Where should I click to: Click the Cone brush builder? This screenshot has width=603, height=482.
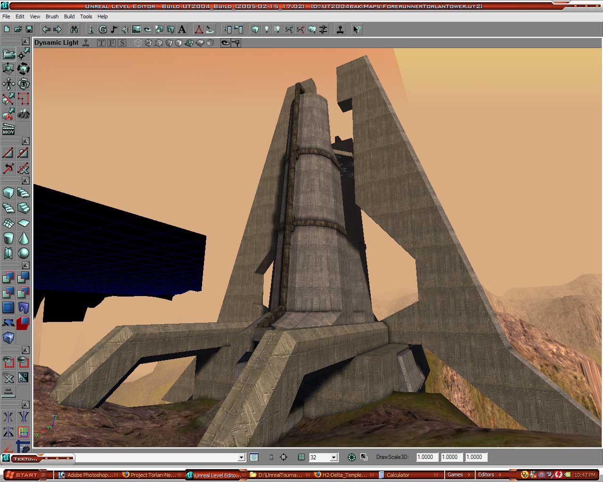pyautogui.click(x=24, y=238)
